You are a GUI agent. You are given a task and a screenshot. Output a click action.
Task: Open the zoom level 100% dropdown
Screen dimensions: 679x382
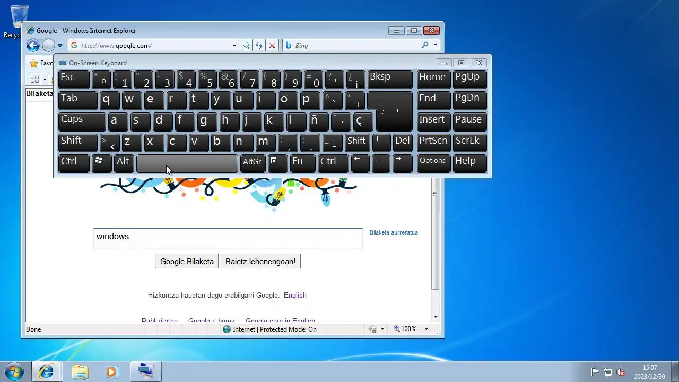pyautogui.click(x=426, y=329)
